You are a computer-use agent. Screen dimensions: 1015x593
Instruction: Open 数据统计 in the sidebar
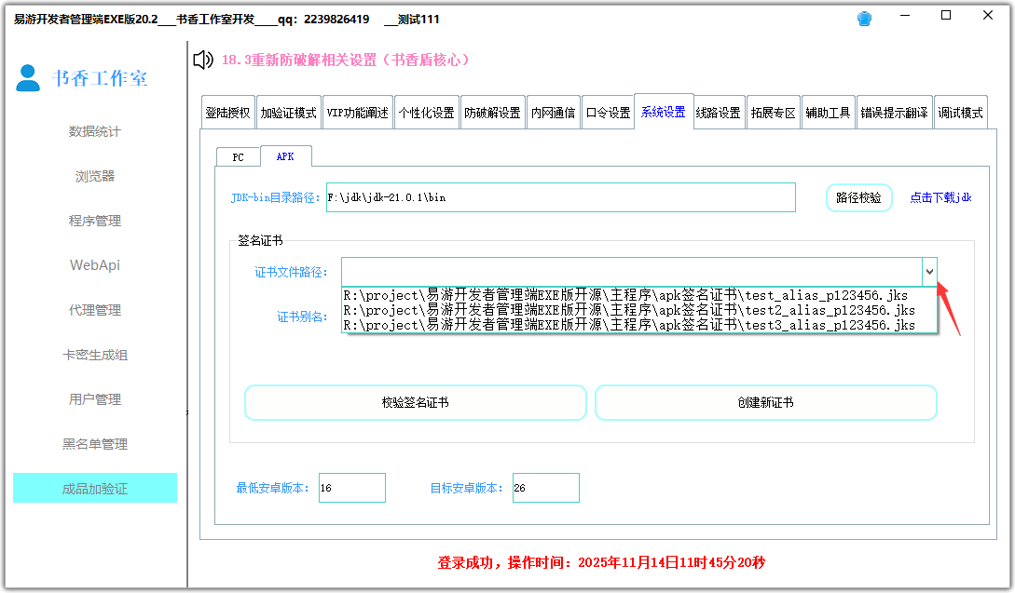(93, 131)
